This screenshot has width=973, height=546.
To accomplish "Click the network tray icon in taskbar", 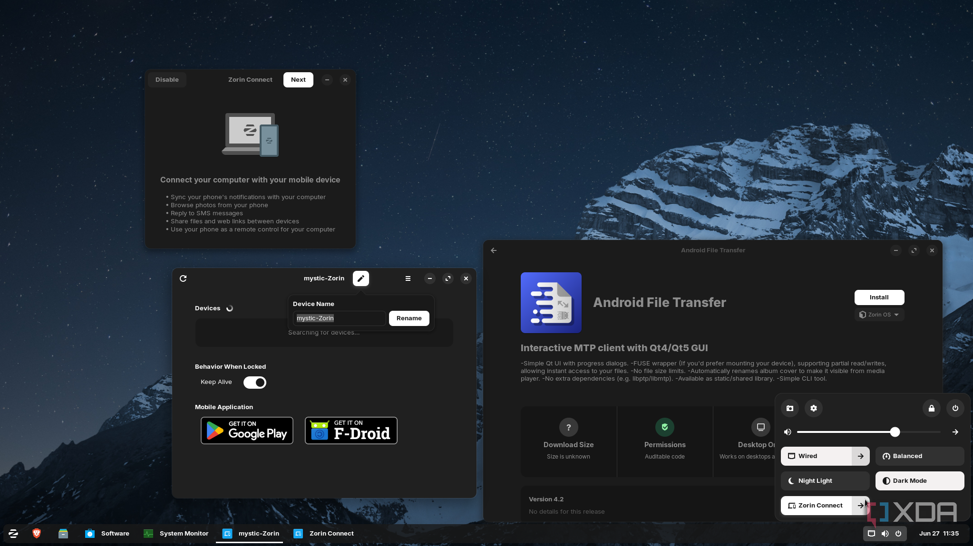I will coord(871,533).
